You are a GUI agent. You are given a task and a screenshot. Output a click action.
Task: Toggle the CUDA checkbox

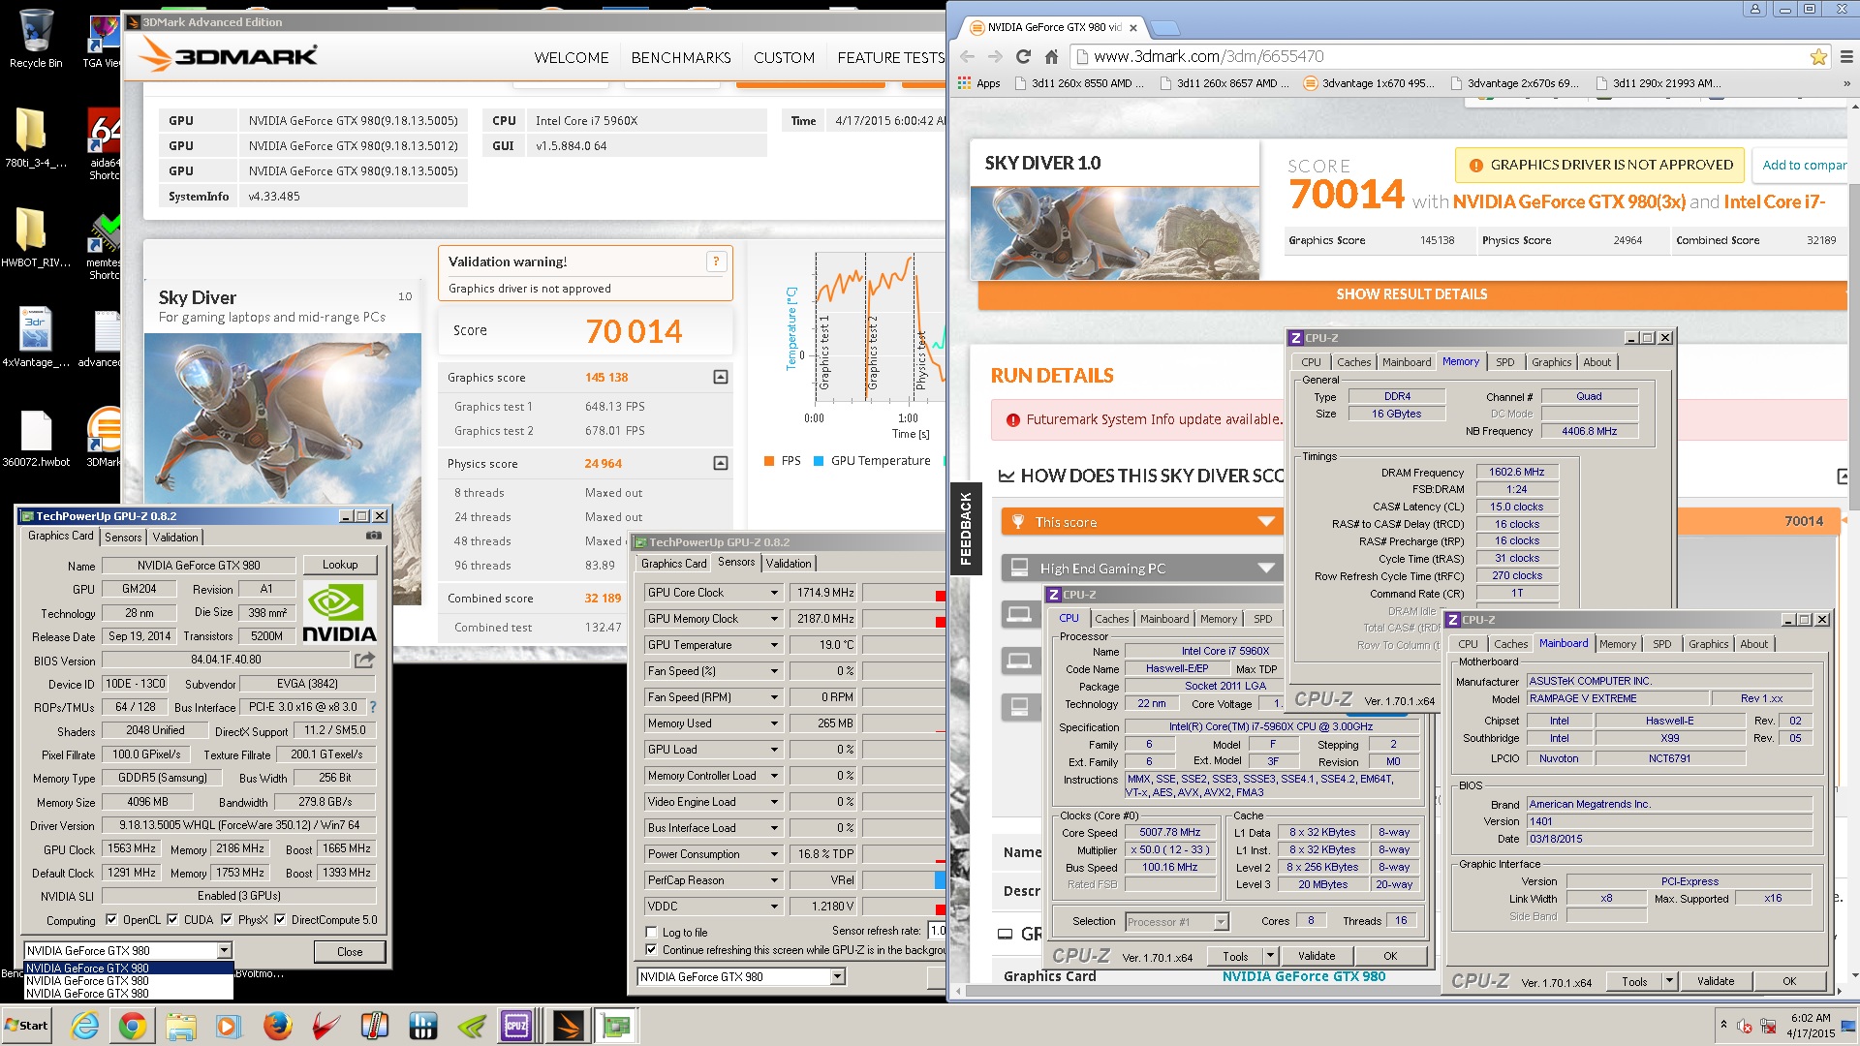(x=172, y=920)
